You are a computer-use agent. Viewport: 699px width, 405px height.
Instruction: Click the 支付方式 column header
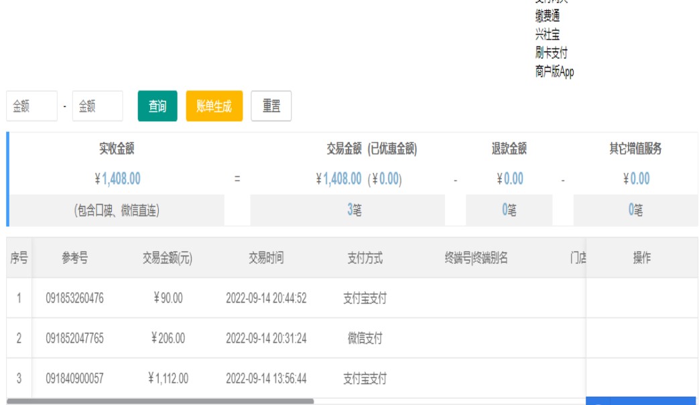click(365, 258)
